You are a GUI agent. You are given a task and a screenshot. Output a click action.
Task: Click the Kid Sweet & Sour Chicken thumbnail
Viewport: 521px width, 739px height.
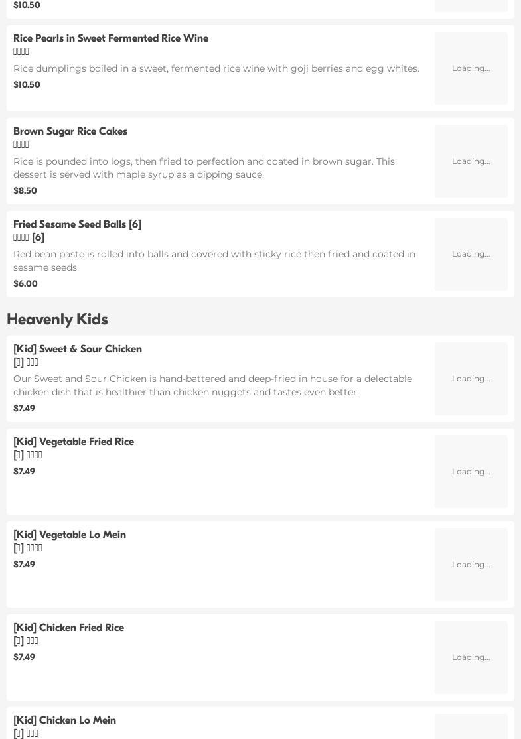coord(471,379)
